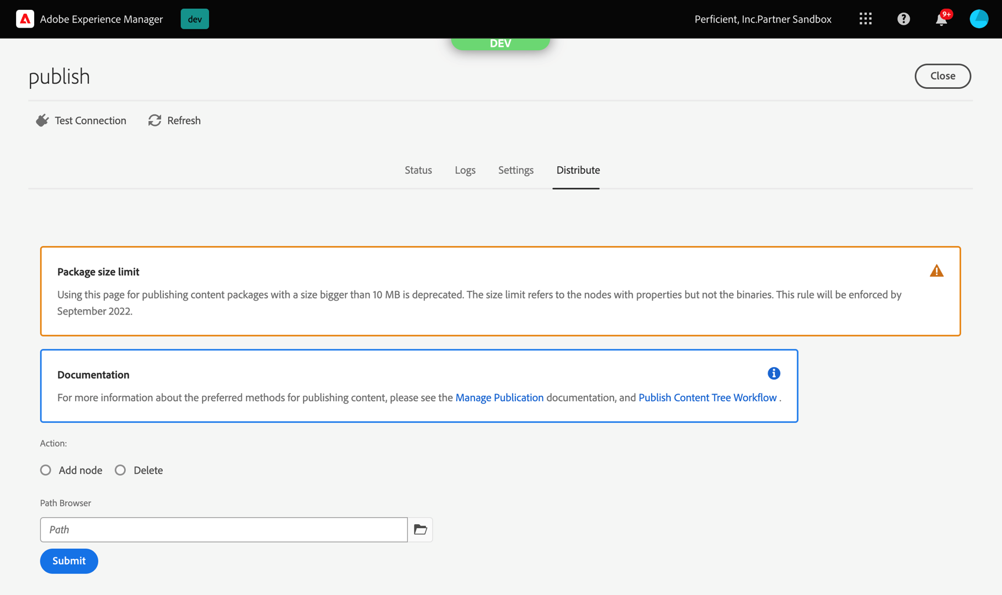The height and width of the screenshot is (595, 1002).
Task: Open the Help menu icon
Action: [x=903, y=18]
